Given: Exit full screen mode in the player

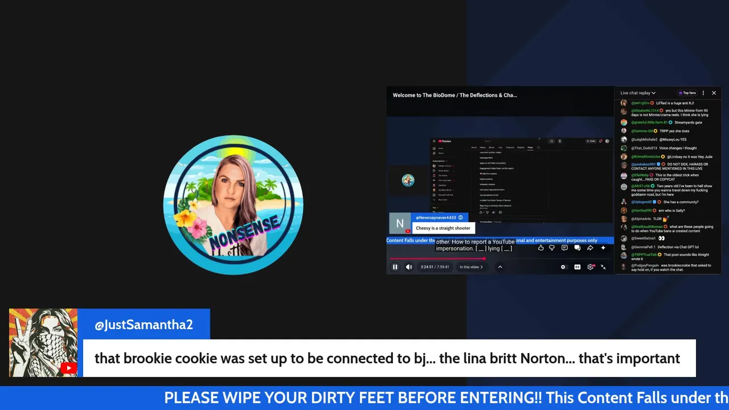Looking at the screenshot, I should [603, 266].
